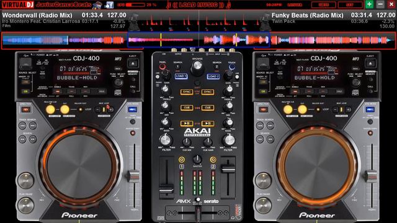The height and width of the screenshot is (223, 397).
Task: Hit the right CUE button on the mixer
Action: (208, 108)
